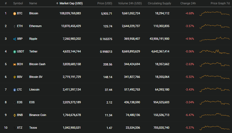Viewport: 232px width, 133px height.
Task: Click the Binance Coin BNB icon
Action: tap(14, 115)
